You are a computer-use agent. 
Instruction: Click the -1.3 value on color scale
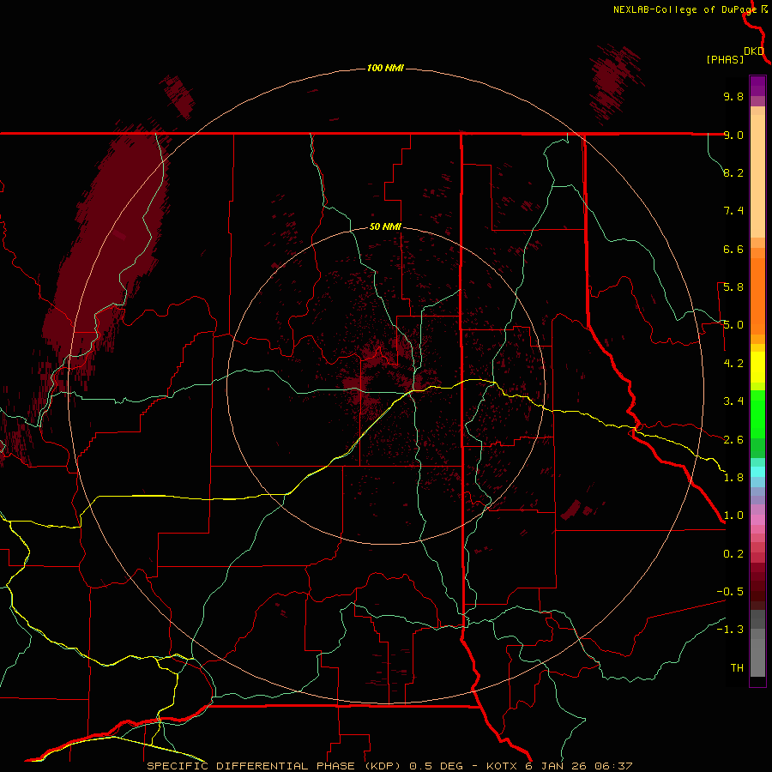point(730,630)
